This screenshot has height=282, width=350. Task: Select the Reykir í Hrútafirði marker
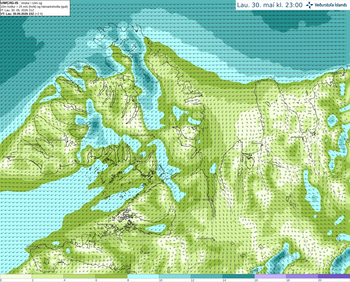(x=212, y=201)
